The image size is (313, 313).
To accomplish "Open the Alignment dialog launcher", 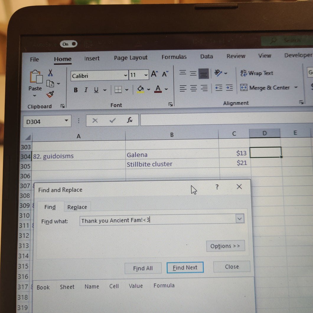I will pos(301,102).
